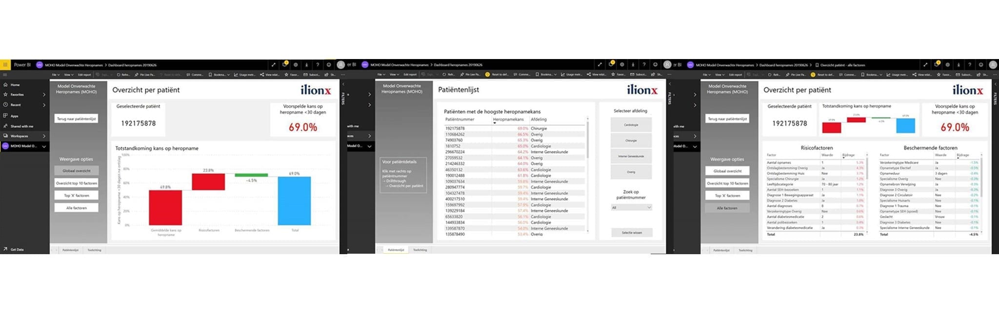Open Apps in the navigation sidebar

tap(14, 116)
